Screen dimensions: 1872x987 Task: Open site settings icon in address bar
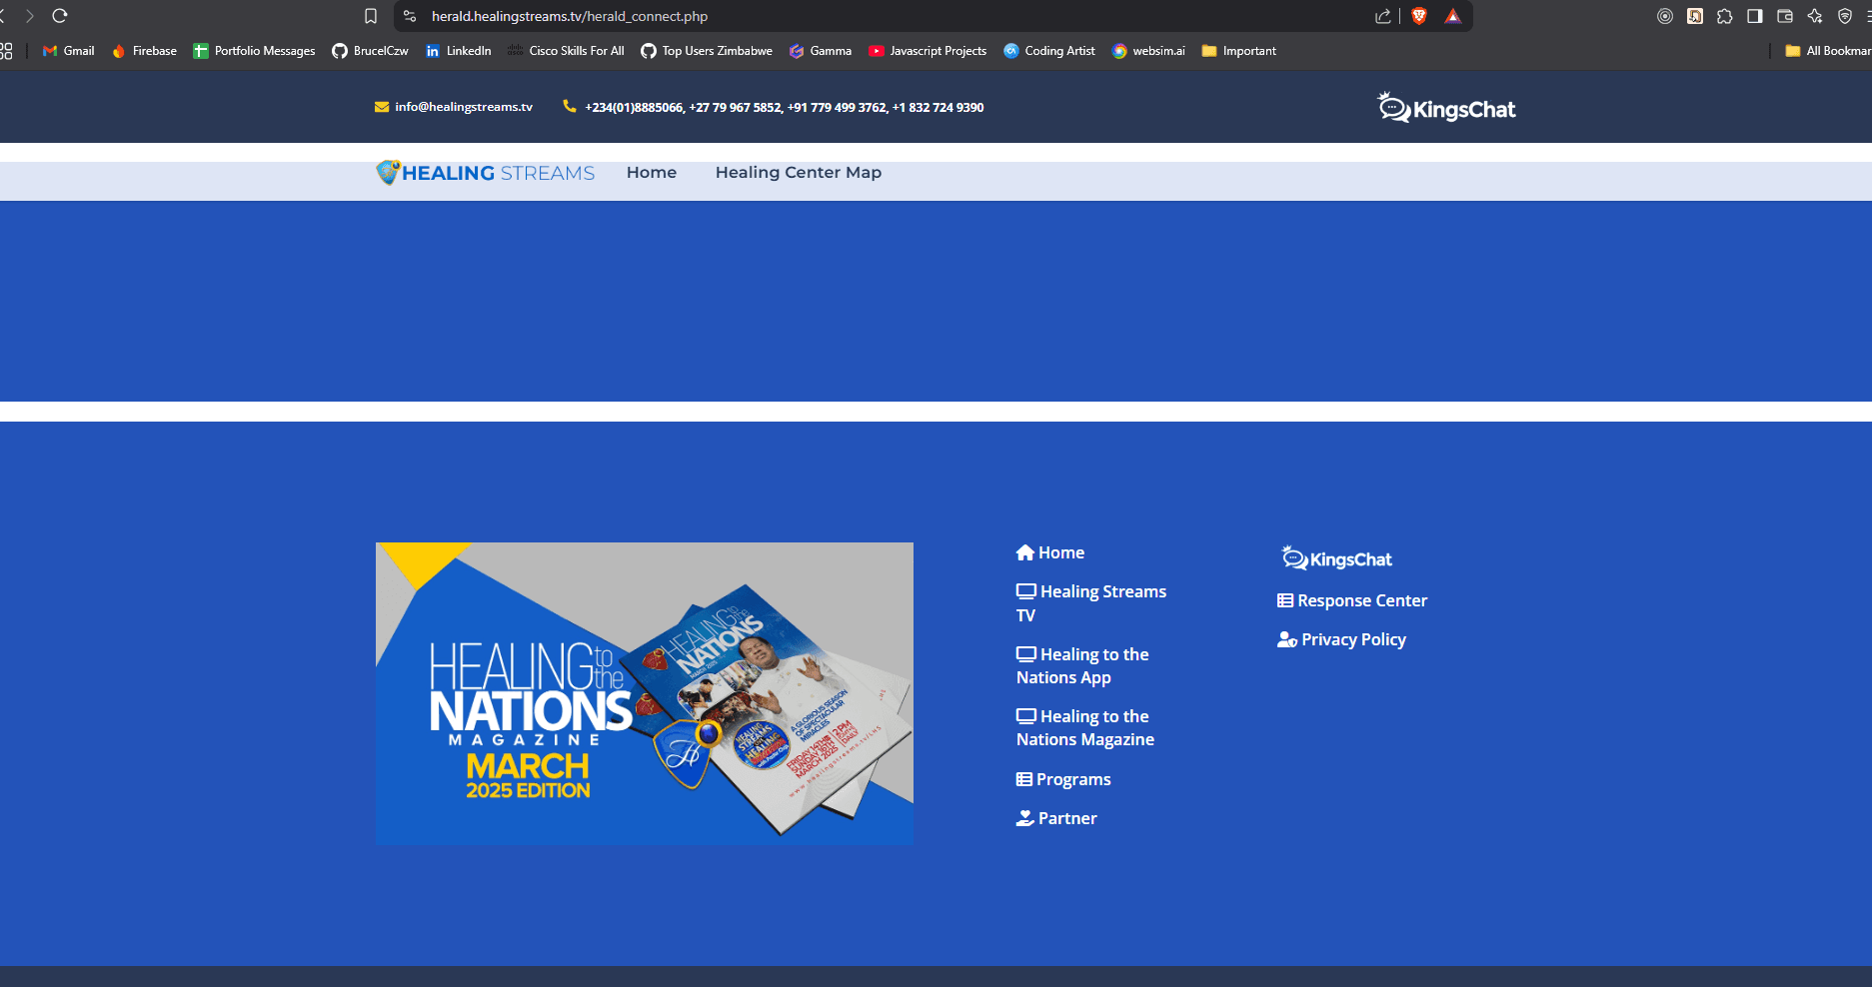point(410,16)
